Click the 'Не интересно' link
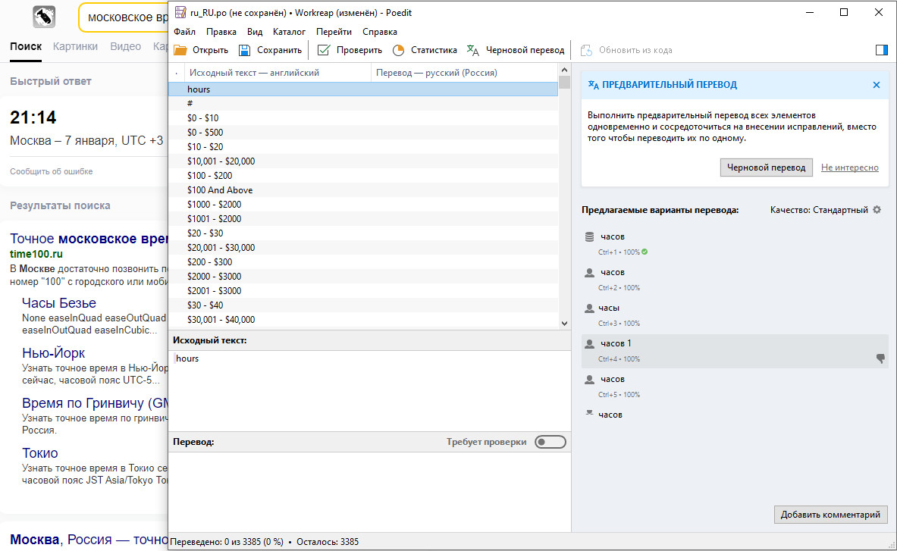Screen dimensions: 897x551 pos(849,167)
